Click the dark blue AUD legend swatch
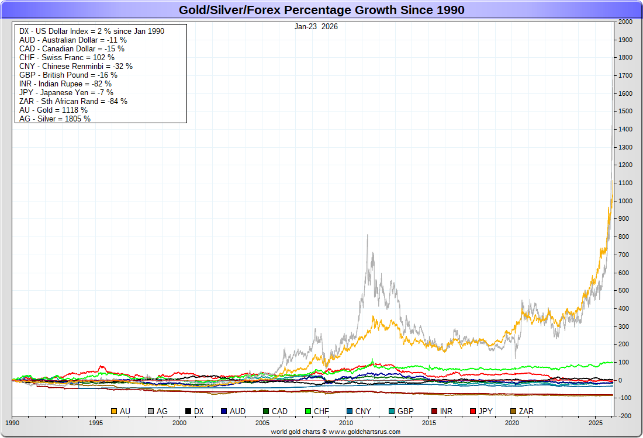This screenshot has height=438, width=643. (224, 411)
